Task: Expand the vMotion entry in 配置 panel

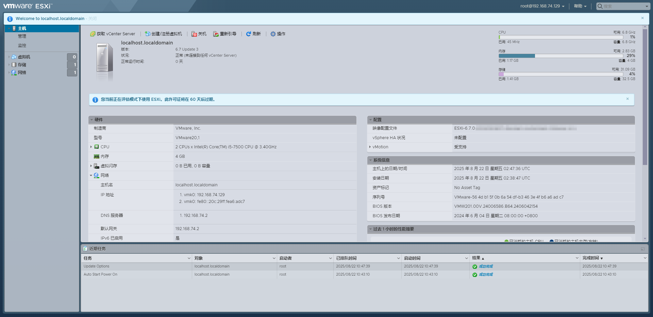Action: click(370, 147)
